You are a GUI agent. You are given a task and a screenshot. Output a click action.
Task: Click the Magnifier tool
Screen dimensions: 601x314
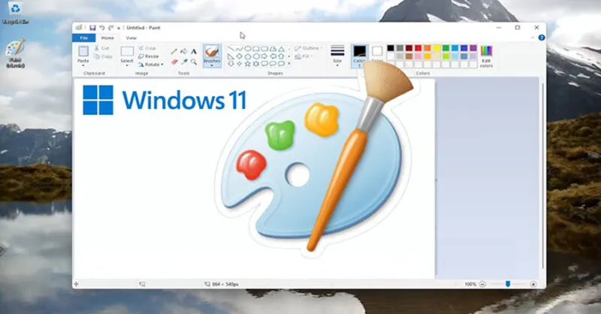pos(194,62)
